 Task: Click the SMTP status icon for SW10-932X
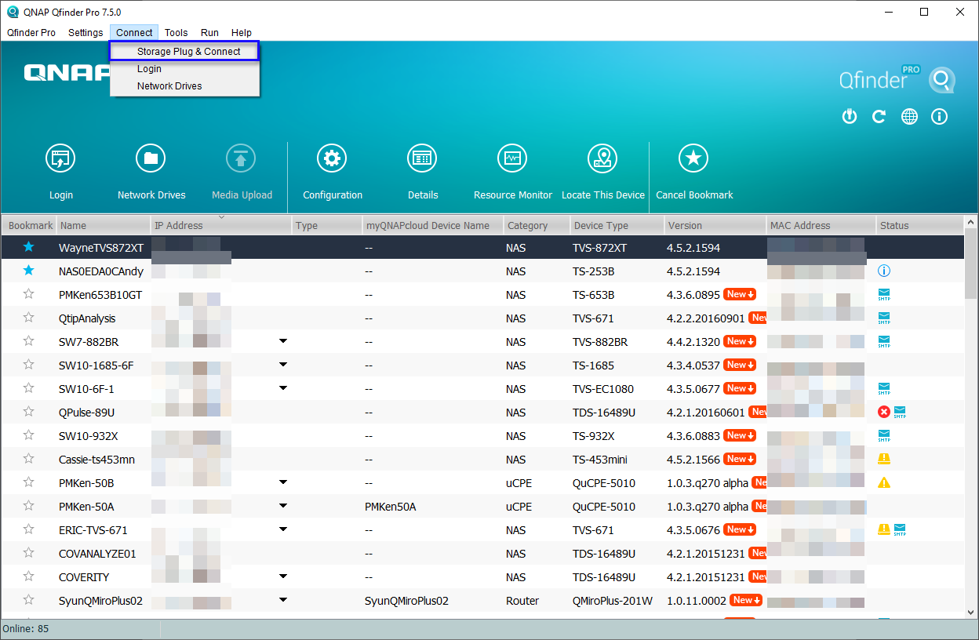(884, 436)
